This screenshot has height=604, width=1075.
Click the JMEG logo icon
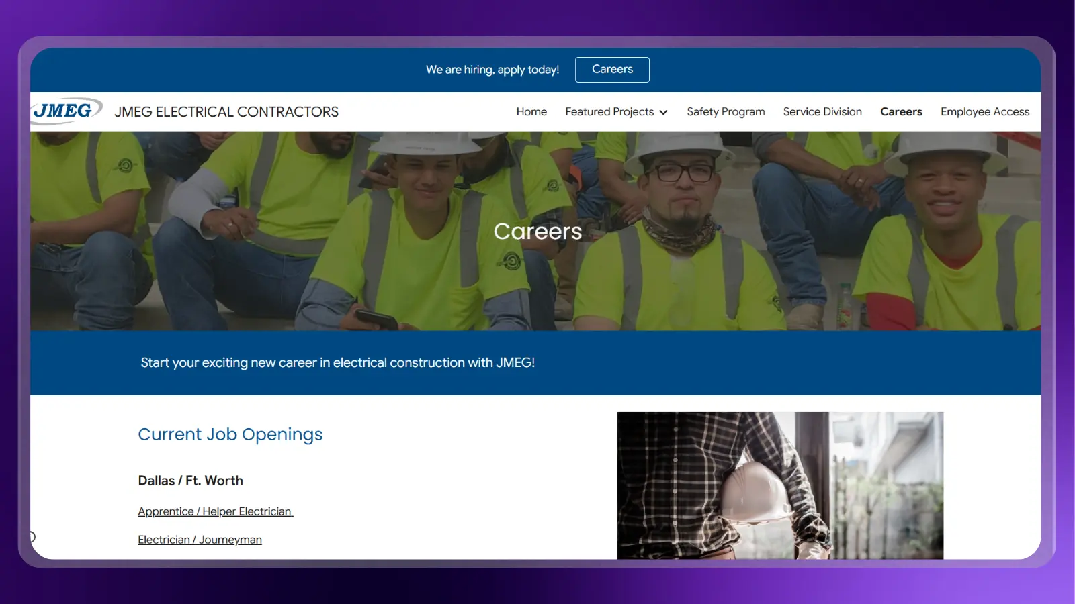[67, 111]
